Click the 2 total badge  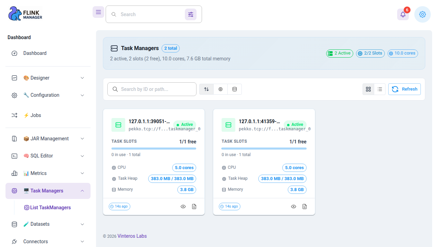(171, 48)
